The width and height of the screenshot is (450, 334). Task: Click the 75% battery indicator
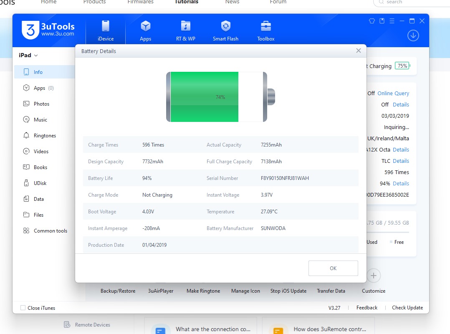click(x=402, y=66)
